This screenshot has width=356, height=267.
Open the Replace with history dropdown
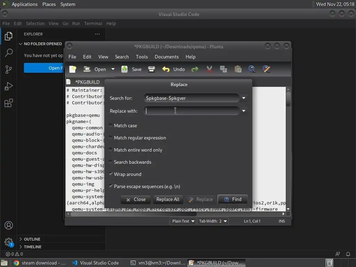click(x=244, y=111)
